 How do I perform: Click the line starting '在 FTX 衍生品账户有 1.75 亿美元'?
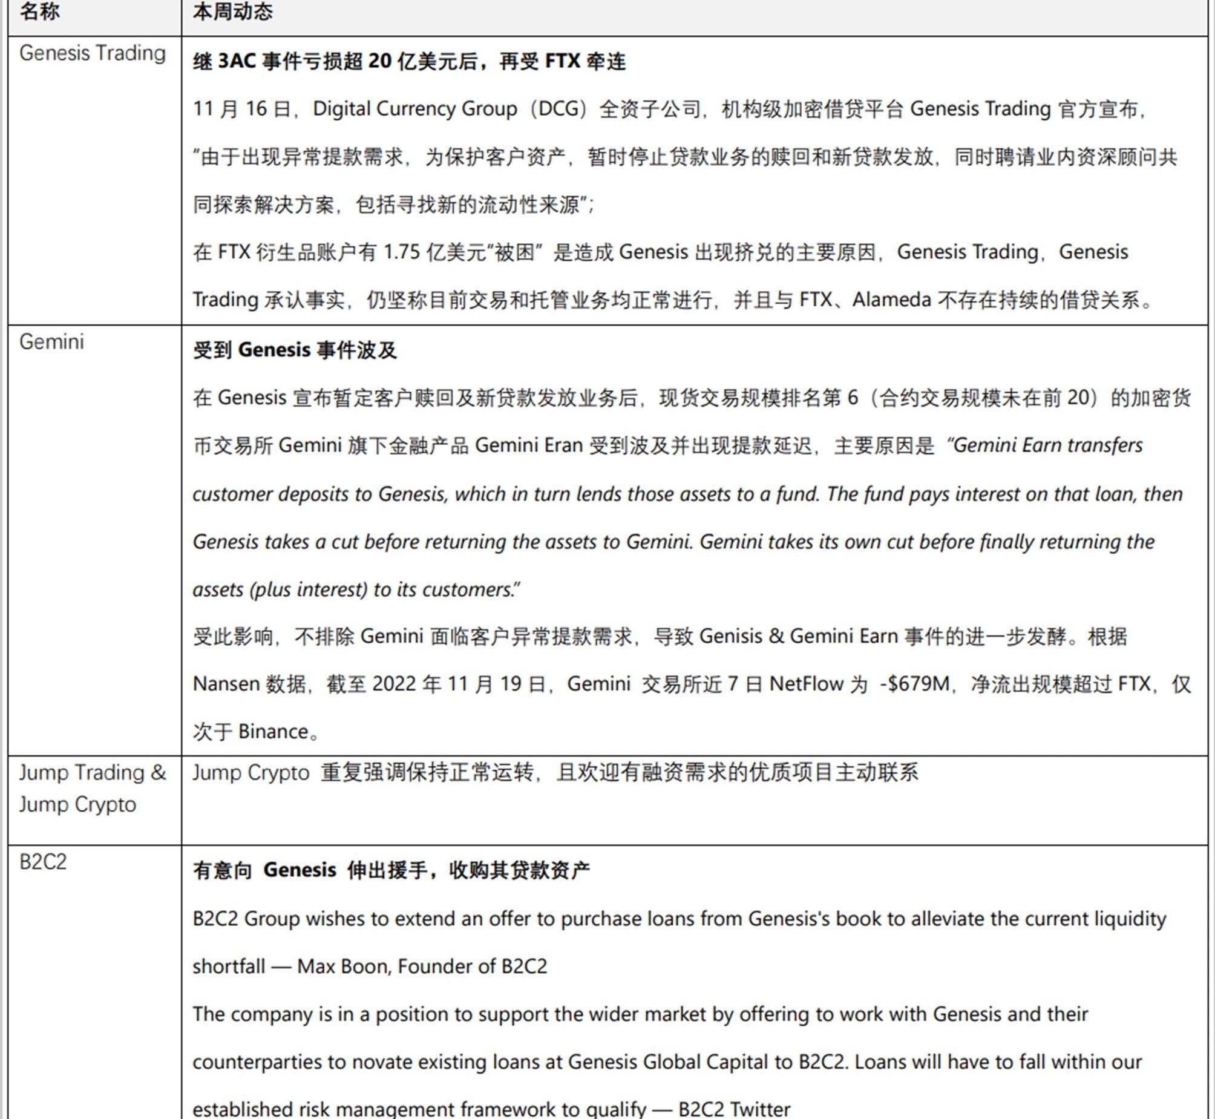pyautogui.click(x=661, y=252)
